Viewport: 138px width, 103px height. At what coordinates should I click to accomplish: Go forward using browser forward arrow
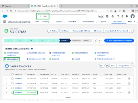click(7, 11)
